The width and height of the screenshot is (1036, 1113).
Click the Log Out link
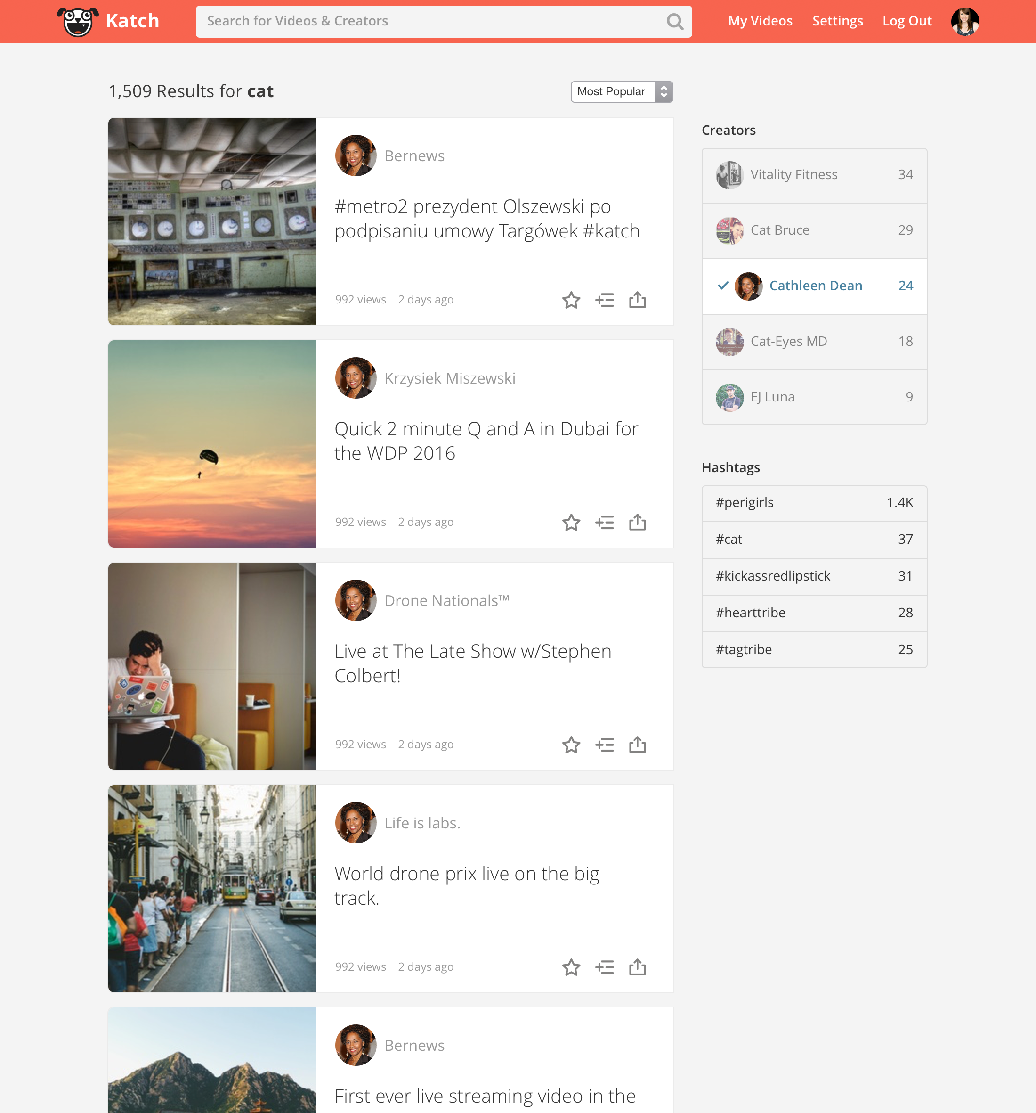click(x=906, y=21)
